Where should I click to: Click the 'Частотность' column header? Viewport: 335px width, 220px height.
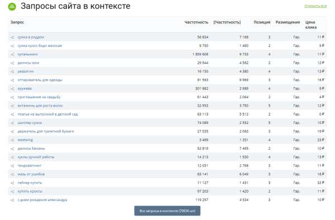pos(197,22)
